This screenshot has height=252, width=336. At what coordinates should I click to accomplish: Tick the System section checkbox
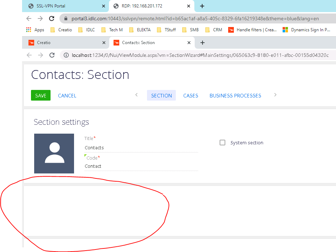tap(222, 143)
